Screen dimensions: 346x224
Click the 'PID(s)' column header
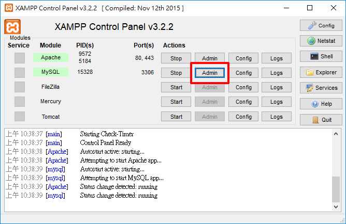pyautogui.click(x=85, y=45)
